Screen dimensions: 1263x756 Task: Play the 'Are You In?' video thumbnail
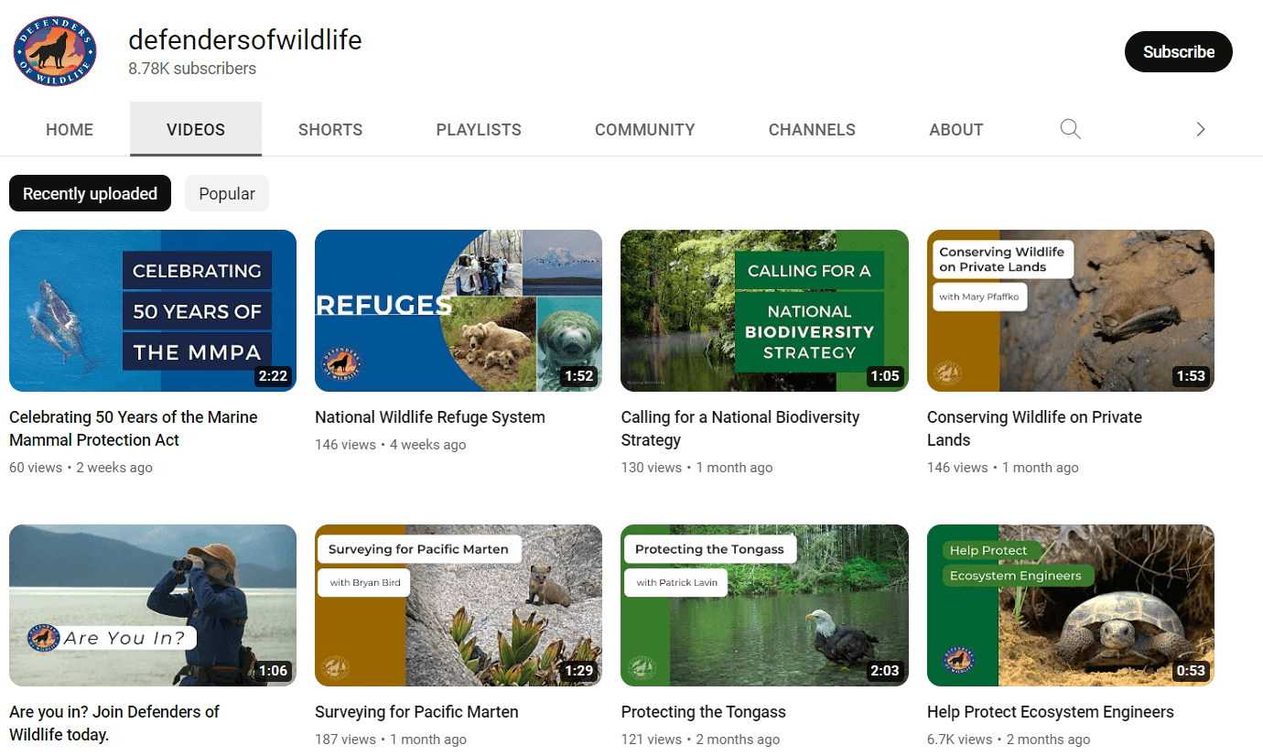(153, 605)
